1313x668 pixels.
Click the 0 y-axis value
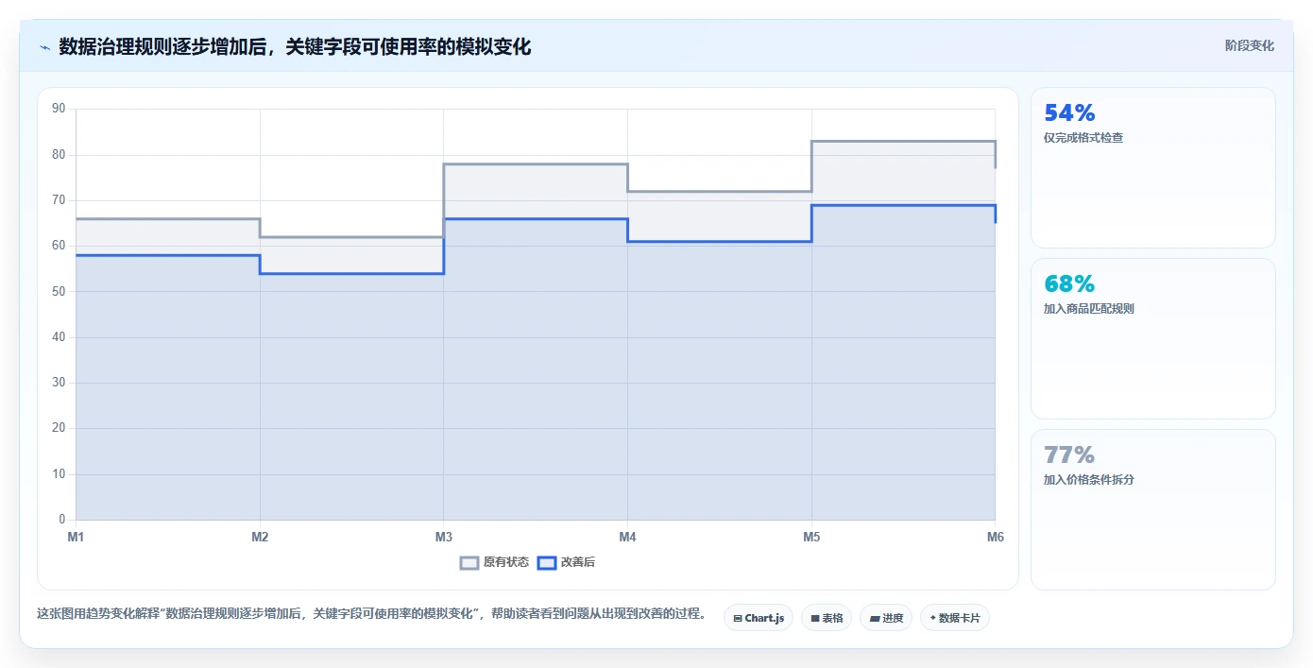(x=62, y=520)
